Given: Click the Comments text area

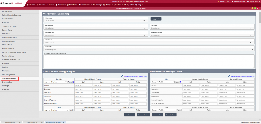Looking at the screenshot, I should 149,61.
